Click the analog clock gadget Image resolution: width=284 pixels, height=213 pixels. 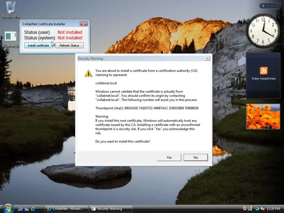[x=263, y=31]
